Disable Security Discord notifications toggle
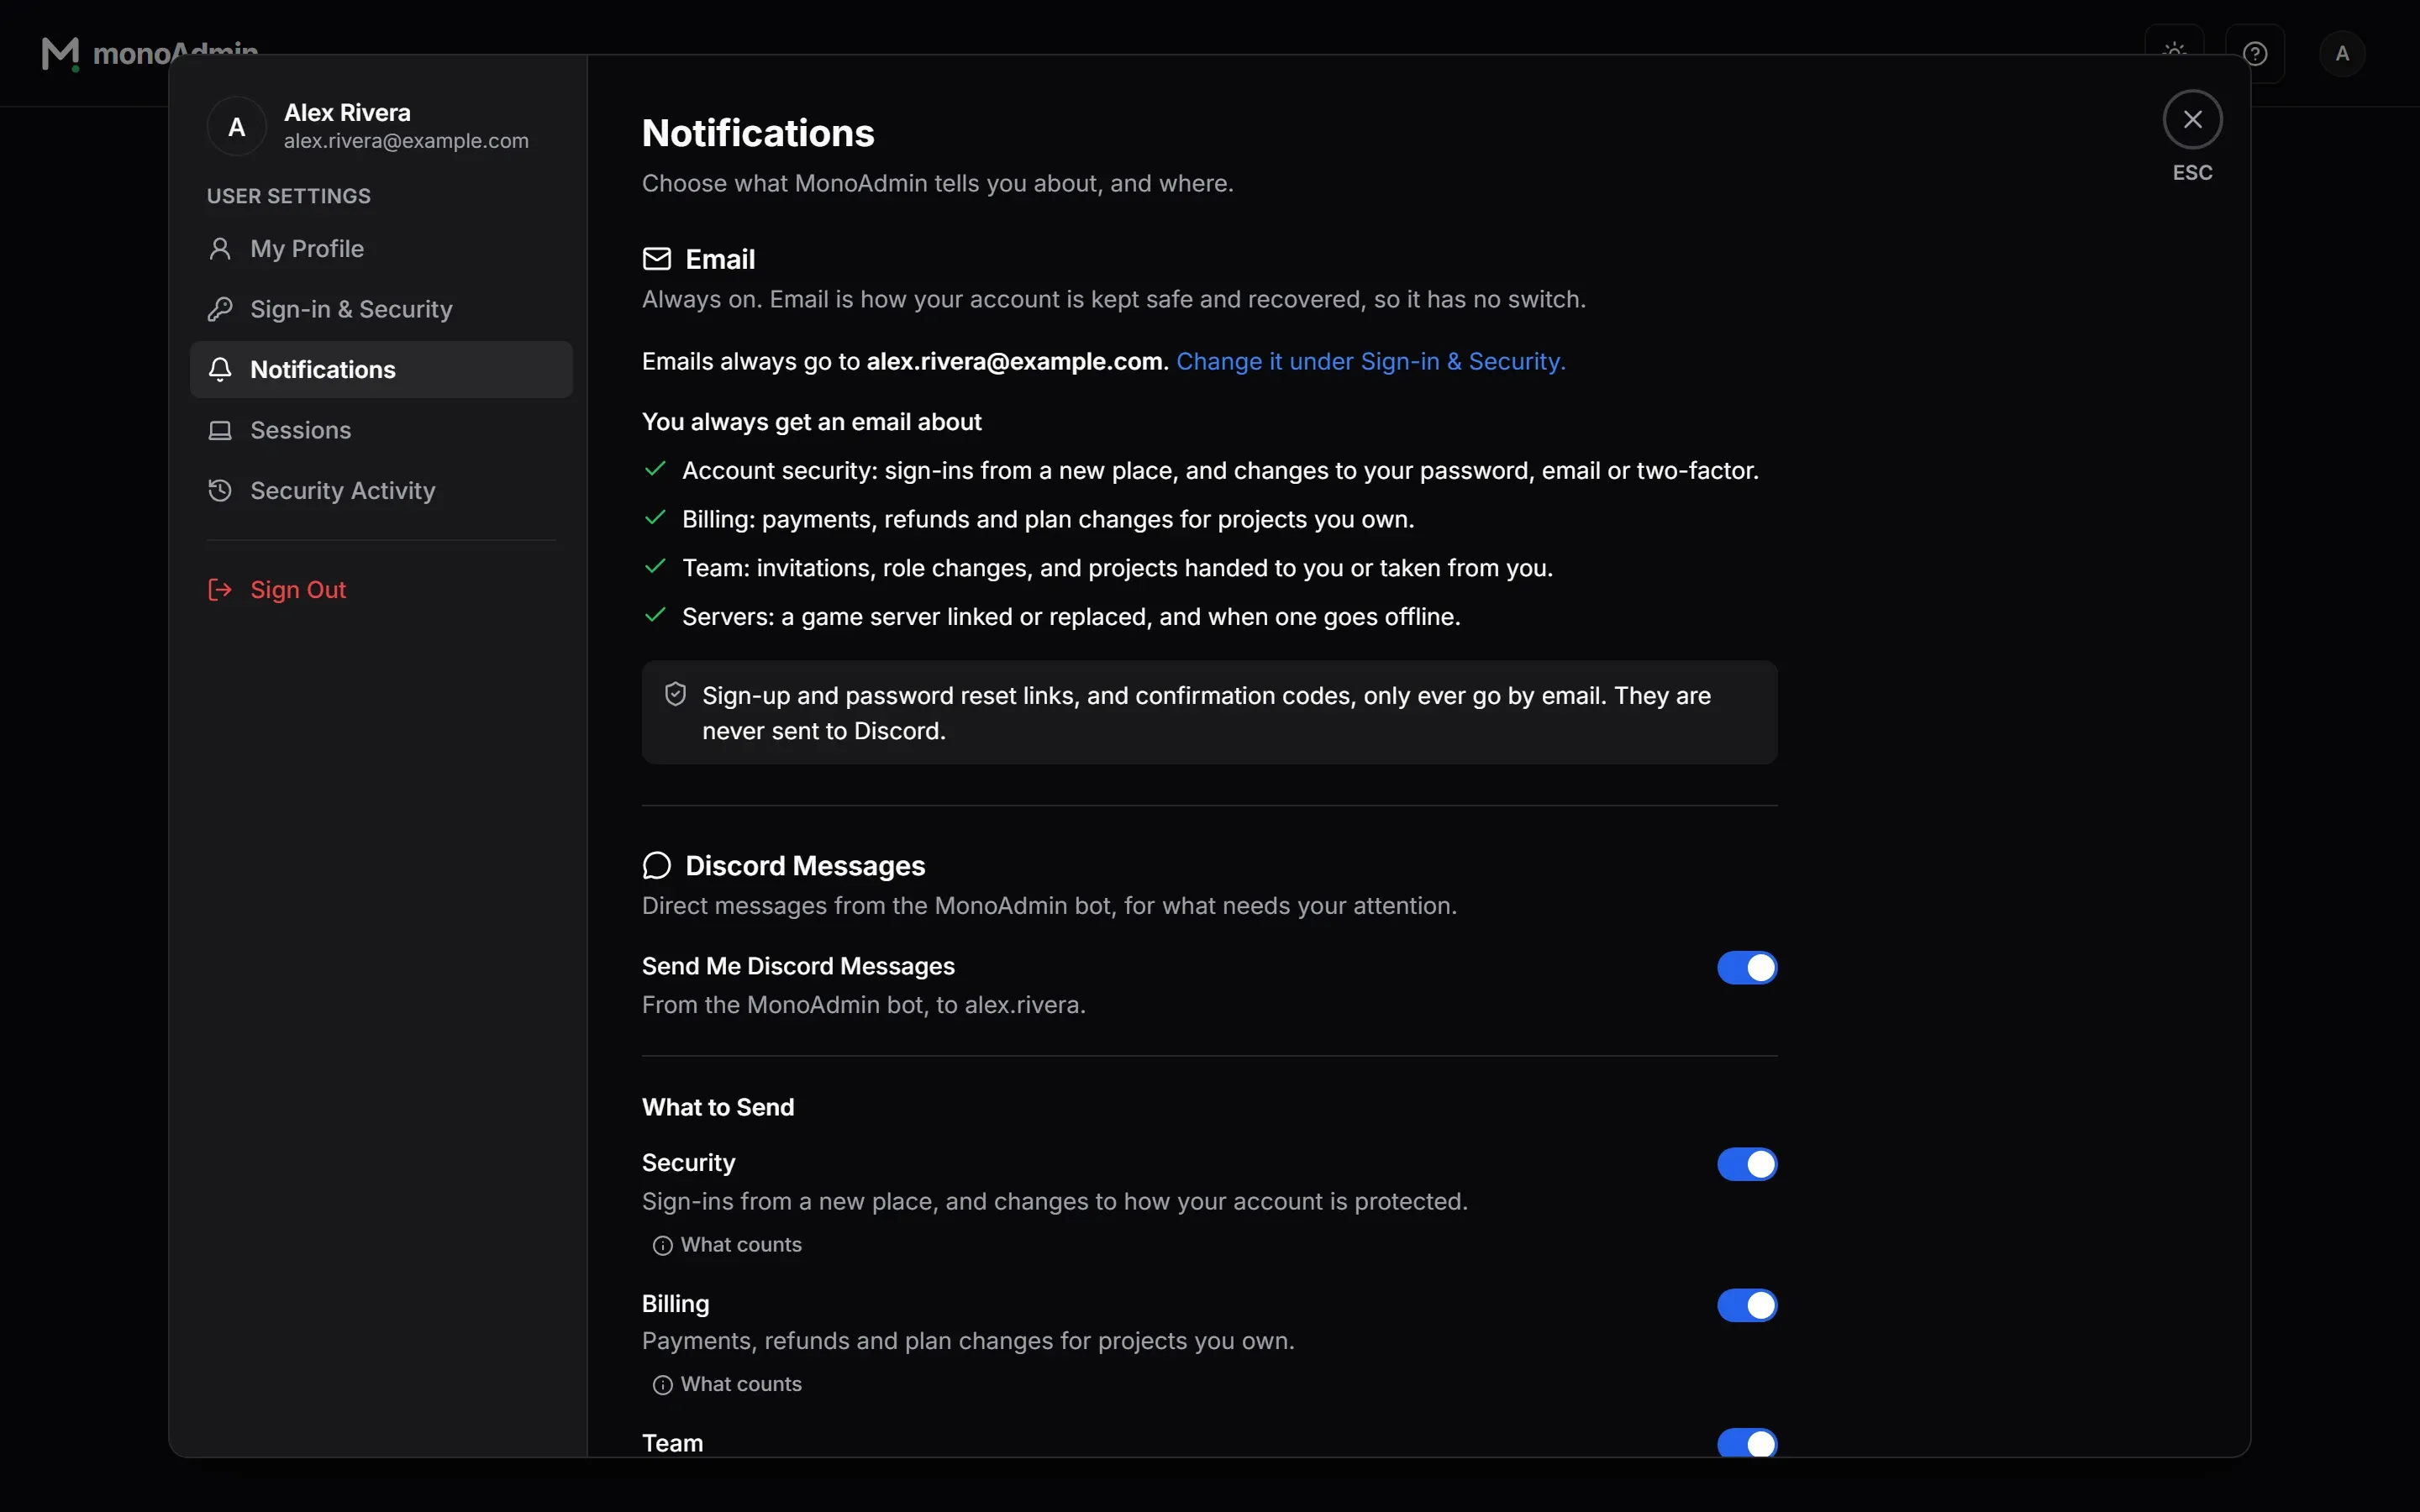 pyautogui.click(x=1747, y=1164)
